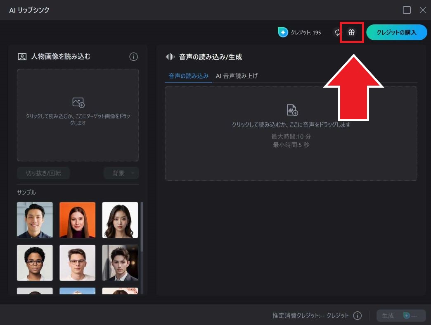This screenshot has width=431, height=325.
Task: Click the add audio file icon
Action: (x=292, y=110)
